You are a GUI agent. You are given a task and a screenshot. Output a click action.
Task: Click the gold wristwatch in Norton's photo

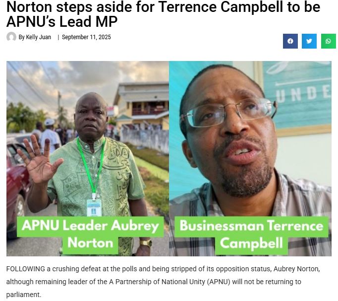click(146, 243)
